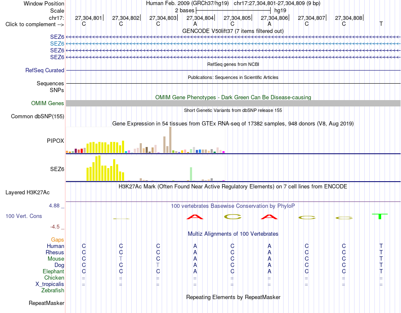401x313 pixels.
Task: Click the Rhesus species label
Action: click(x=55, y=252)
